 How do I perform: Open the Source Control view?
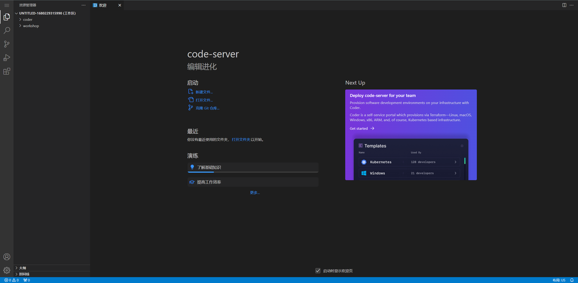click(6, 44)
